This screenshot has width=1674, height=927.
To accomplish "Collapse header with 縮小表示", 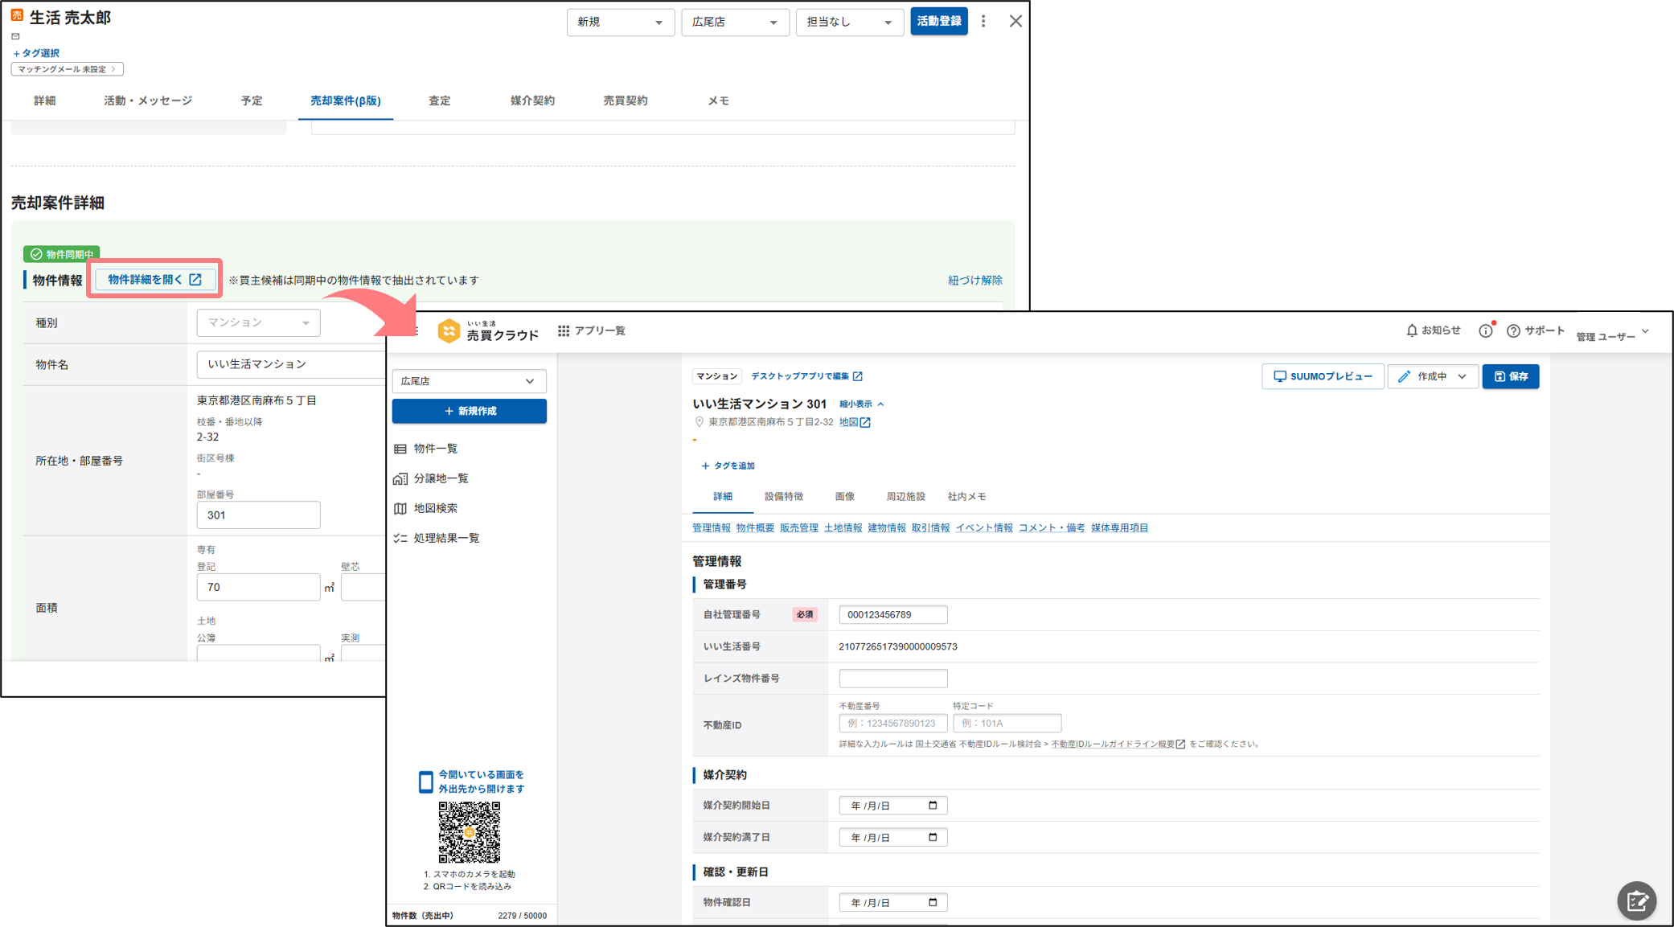I will coord(861,404).
